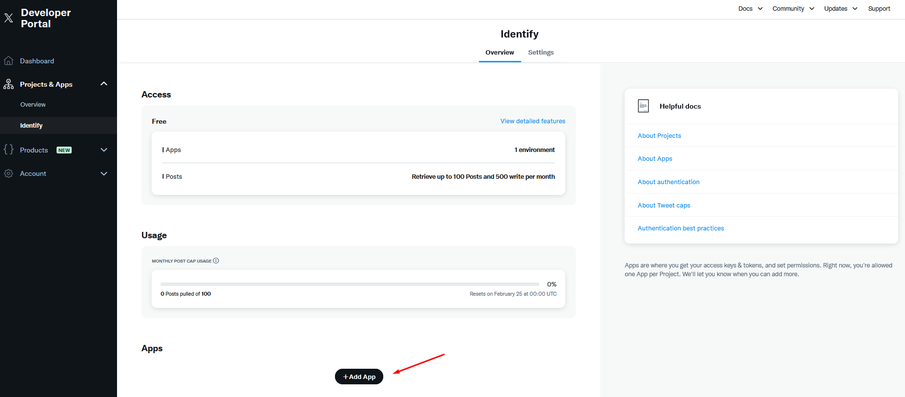
Task: Click the Products curly braces icon
Action: (x=8, y=150)
